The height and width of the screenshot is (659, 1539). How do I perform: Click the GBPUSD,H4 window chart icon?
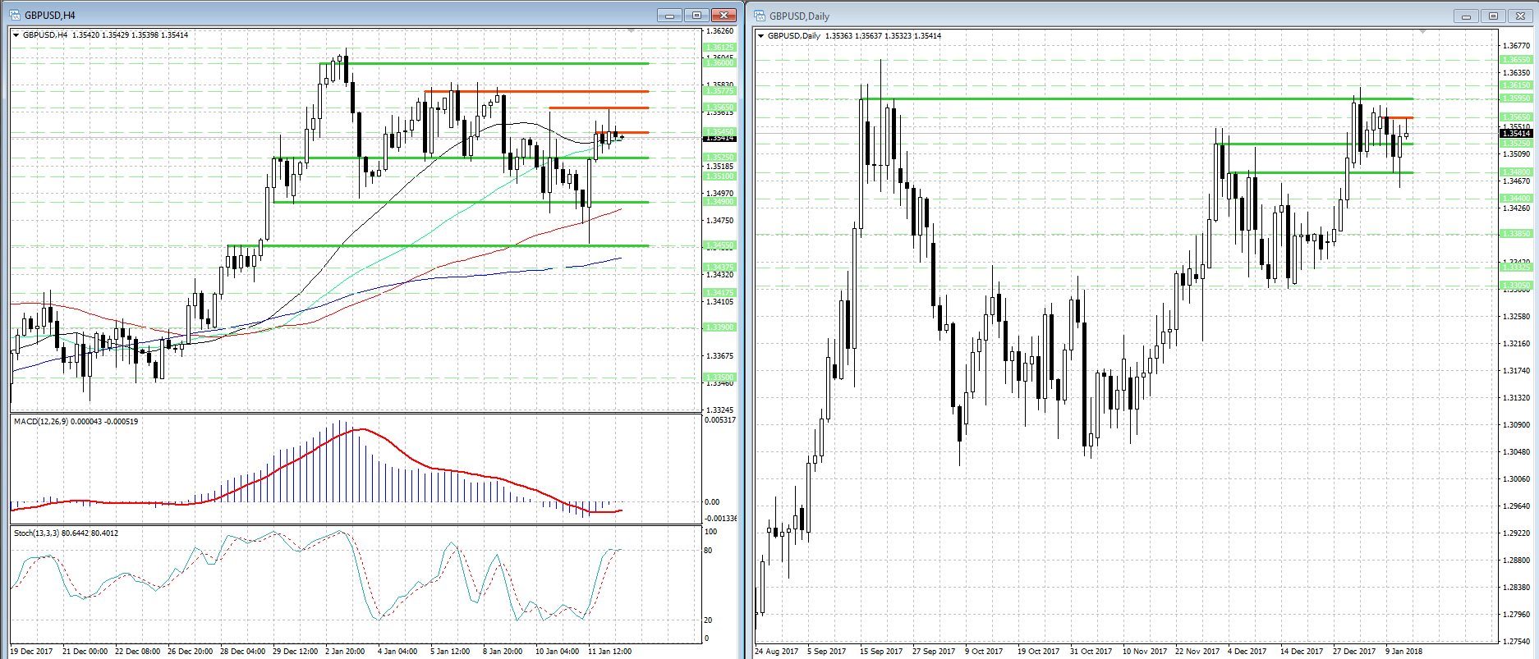[x=15, y=15]
